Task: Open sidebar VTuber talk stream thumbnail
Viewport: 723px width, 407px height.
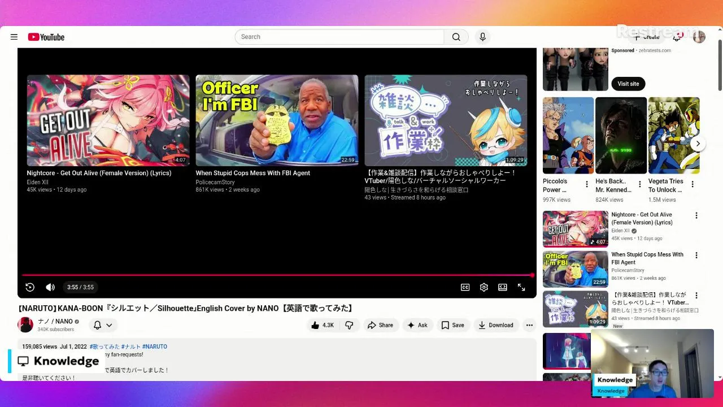Action: [576, 309]
